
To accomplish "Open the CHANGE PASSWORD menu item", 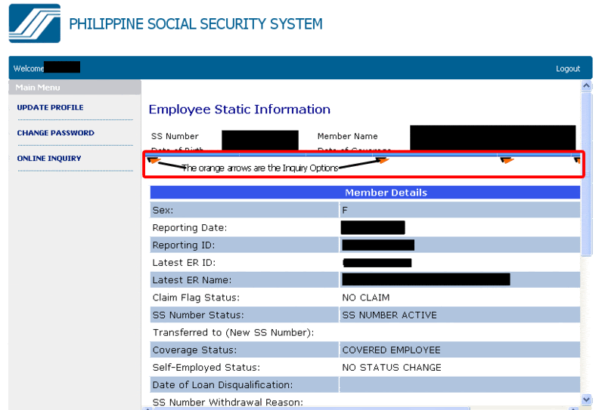I will tap(55, 133).
